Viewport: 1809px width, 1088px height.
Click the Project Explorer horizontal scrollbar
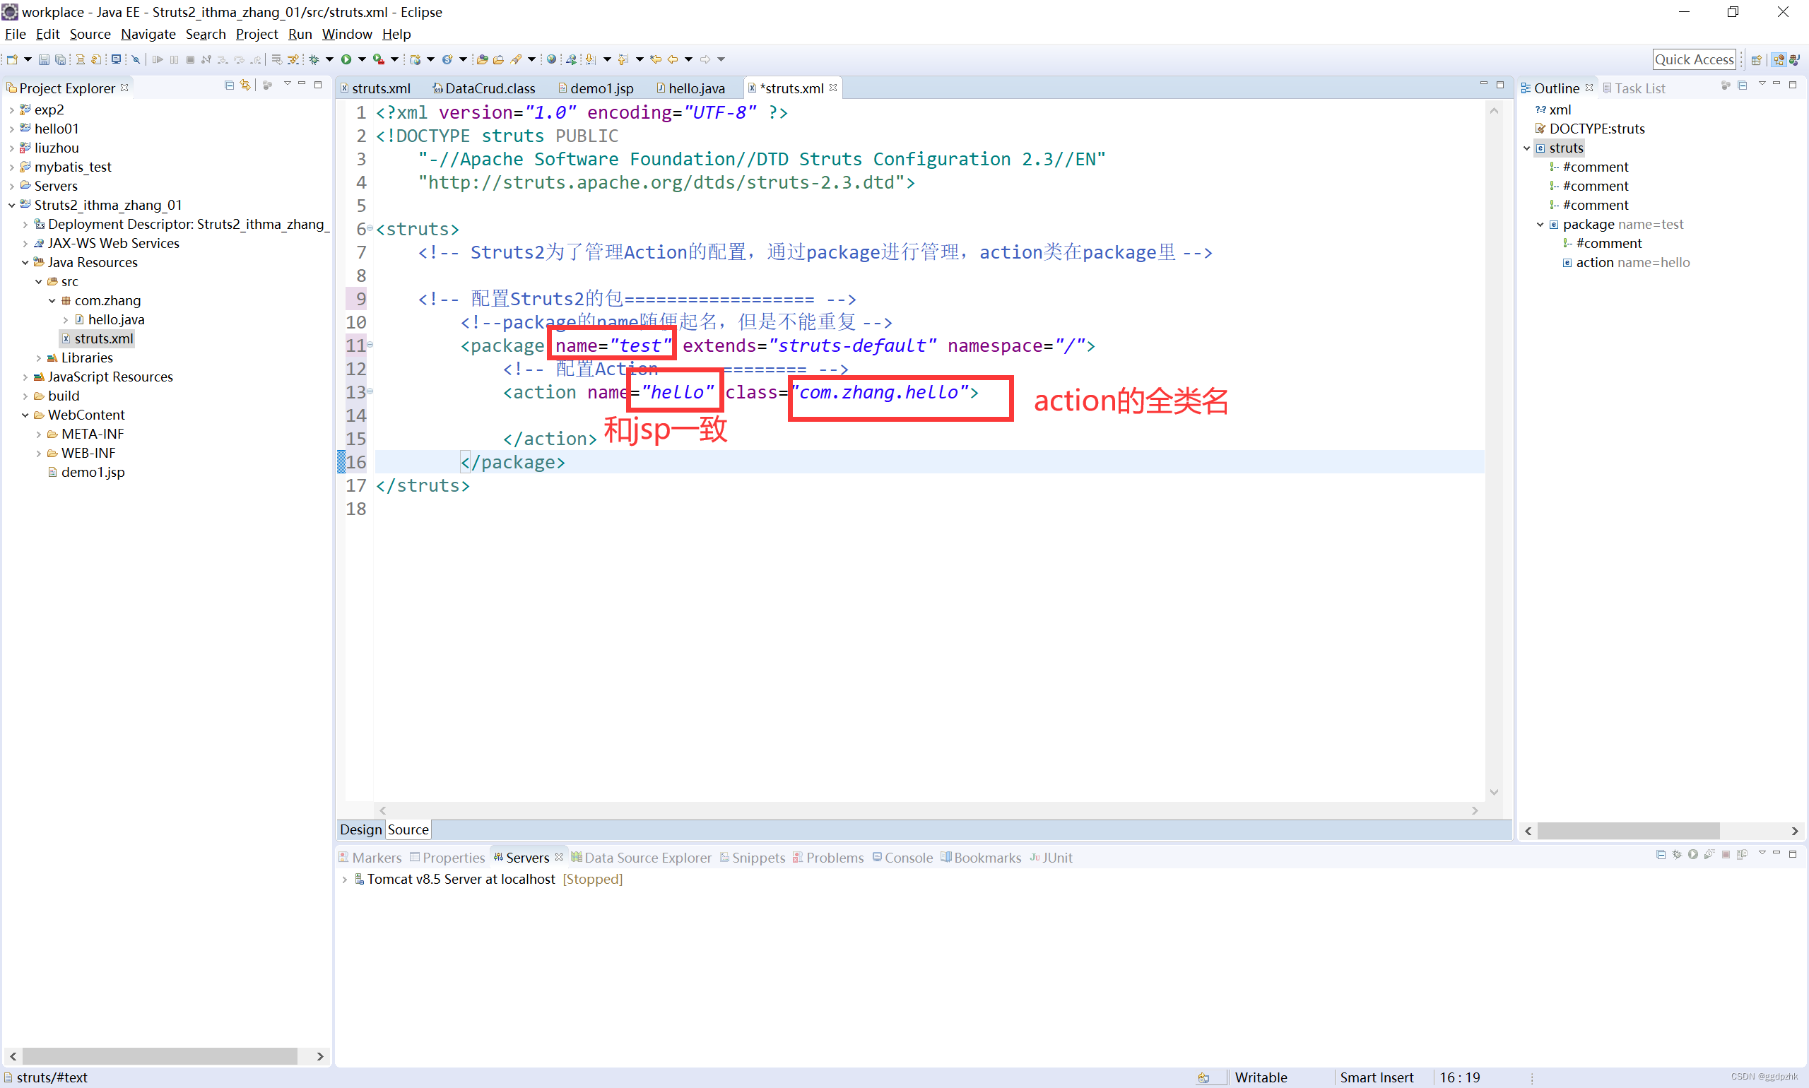(x=160, y=1056)
